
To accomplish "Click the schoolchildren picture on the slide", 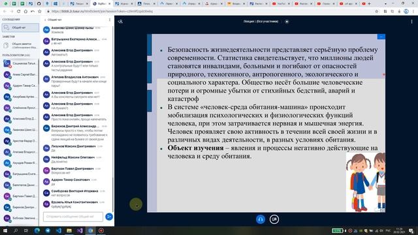I will (x=366, y=182).
